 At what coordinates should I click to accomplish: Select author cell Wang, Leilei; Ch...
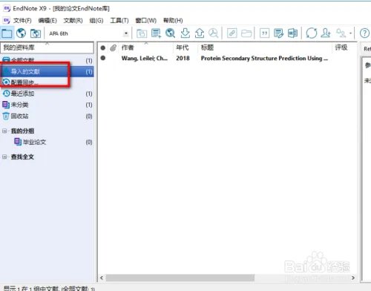click(145, 59)
